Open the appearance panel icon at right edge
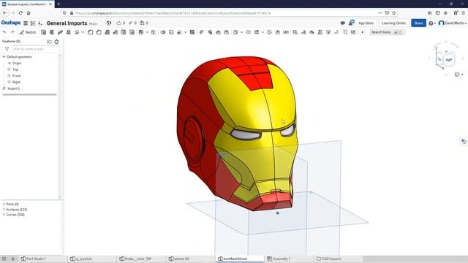The width and height of the screenshot is (468, 263). point(464,142)
